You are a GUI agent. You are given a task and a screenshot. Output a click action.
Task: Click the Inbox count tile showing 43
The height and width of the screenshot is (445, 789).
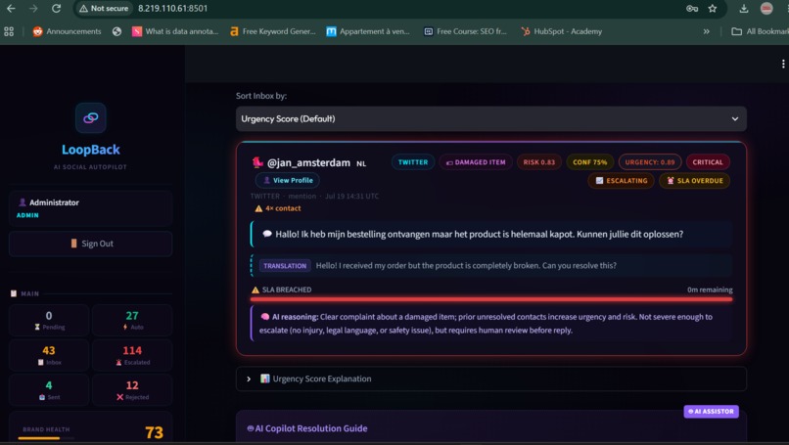[x=49, y=355]
